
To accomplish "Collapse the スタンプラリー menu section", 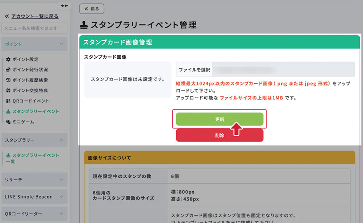I will coord(61,140).
